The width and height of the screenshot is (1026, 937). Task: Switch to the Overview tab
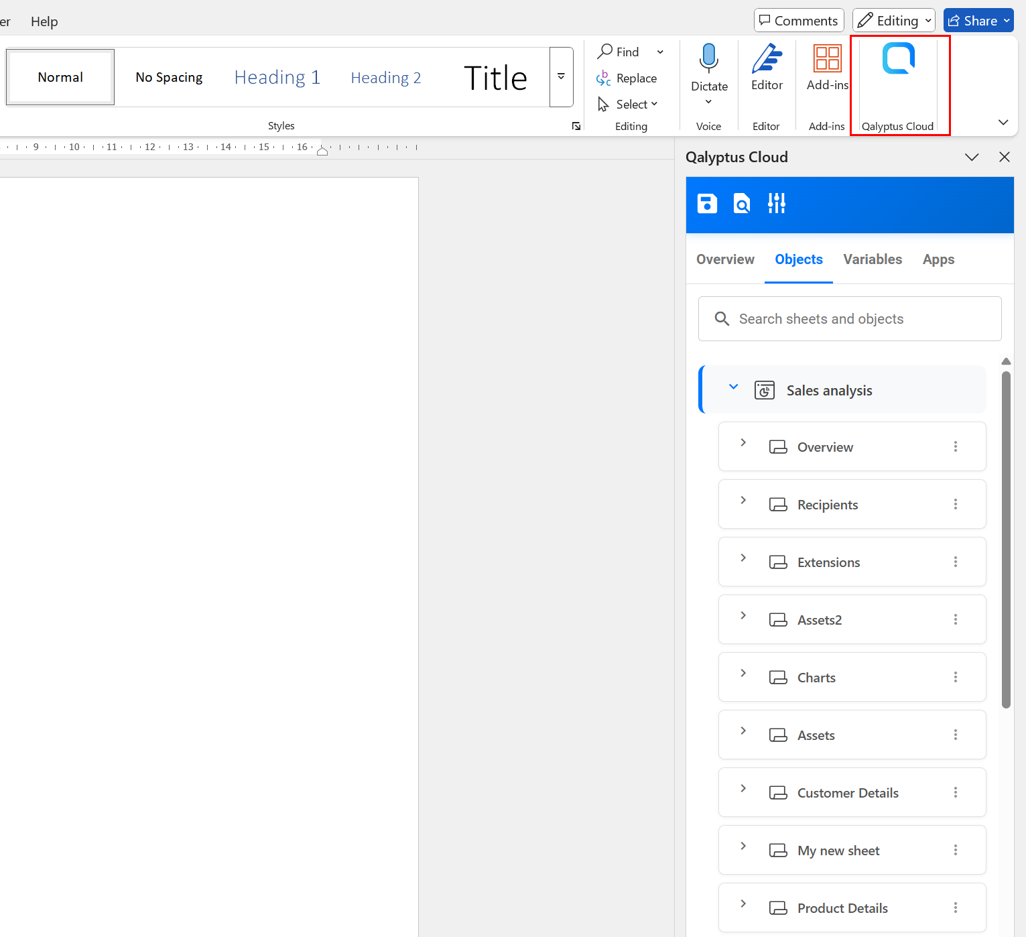click(x=725, y=259)
